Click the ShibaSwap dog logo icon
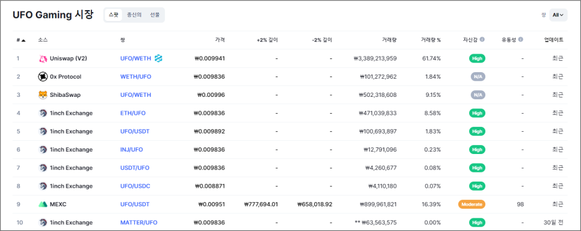581x231 pixels. click(x=43, y=95)
